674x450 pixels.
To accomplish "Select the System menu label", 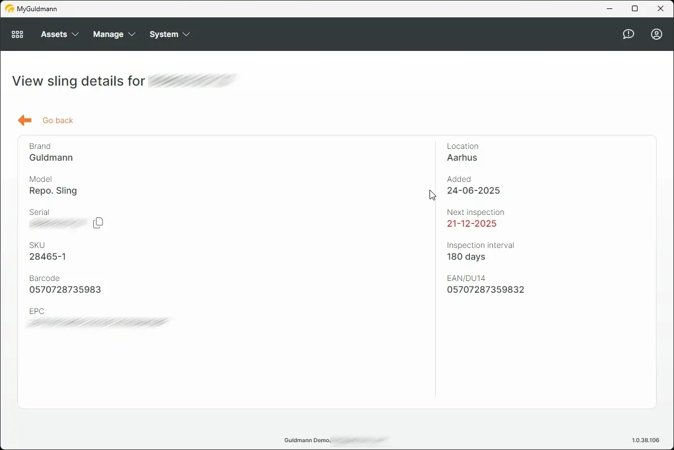I will pos(164,34).
